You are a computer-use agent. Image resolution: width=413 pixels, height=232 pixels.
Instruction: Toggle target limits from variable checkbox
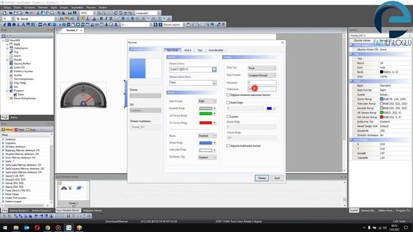point(228,146)
